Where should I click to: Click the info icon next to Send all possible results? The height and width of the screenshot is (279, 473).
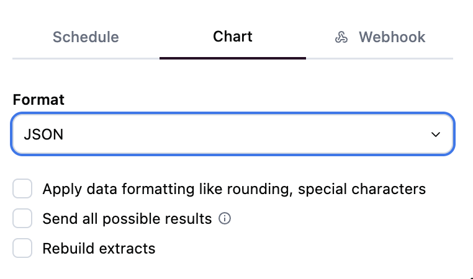[225, 218]
